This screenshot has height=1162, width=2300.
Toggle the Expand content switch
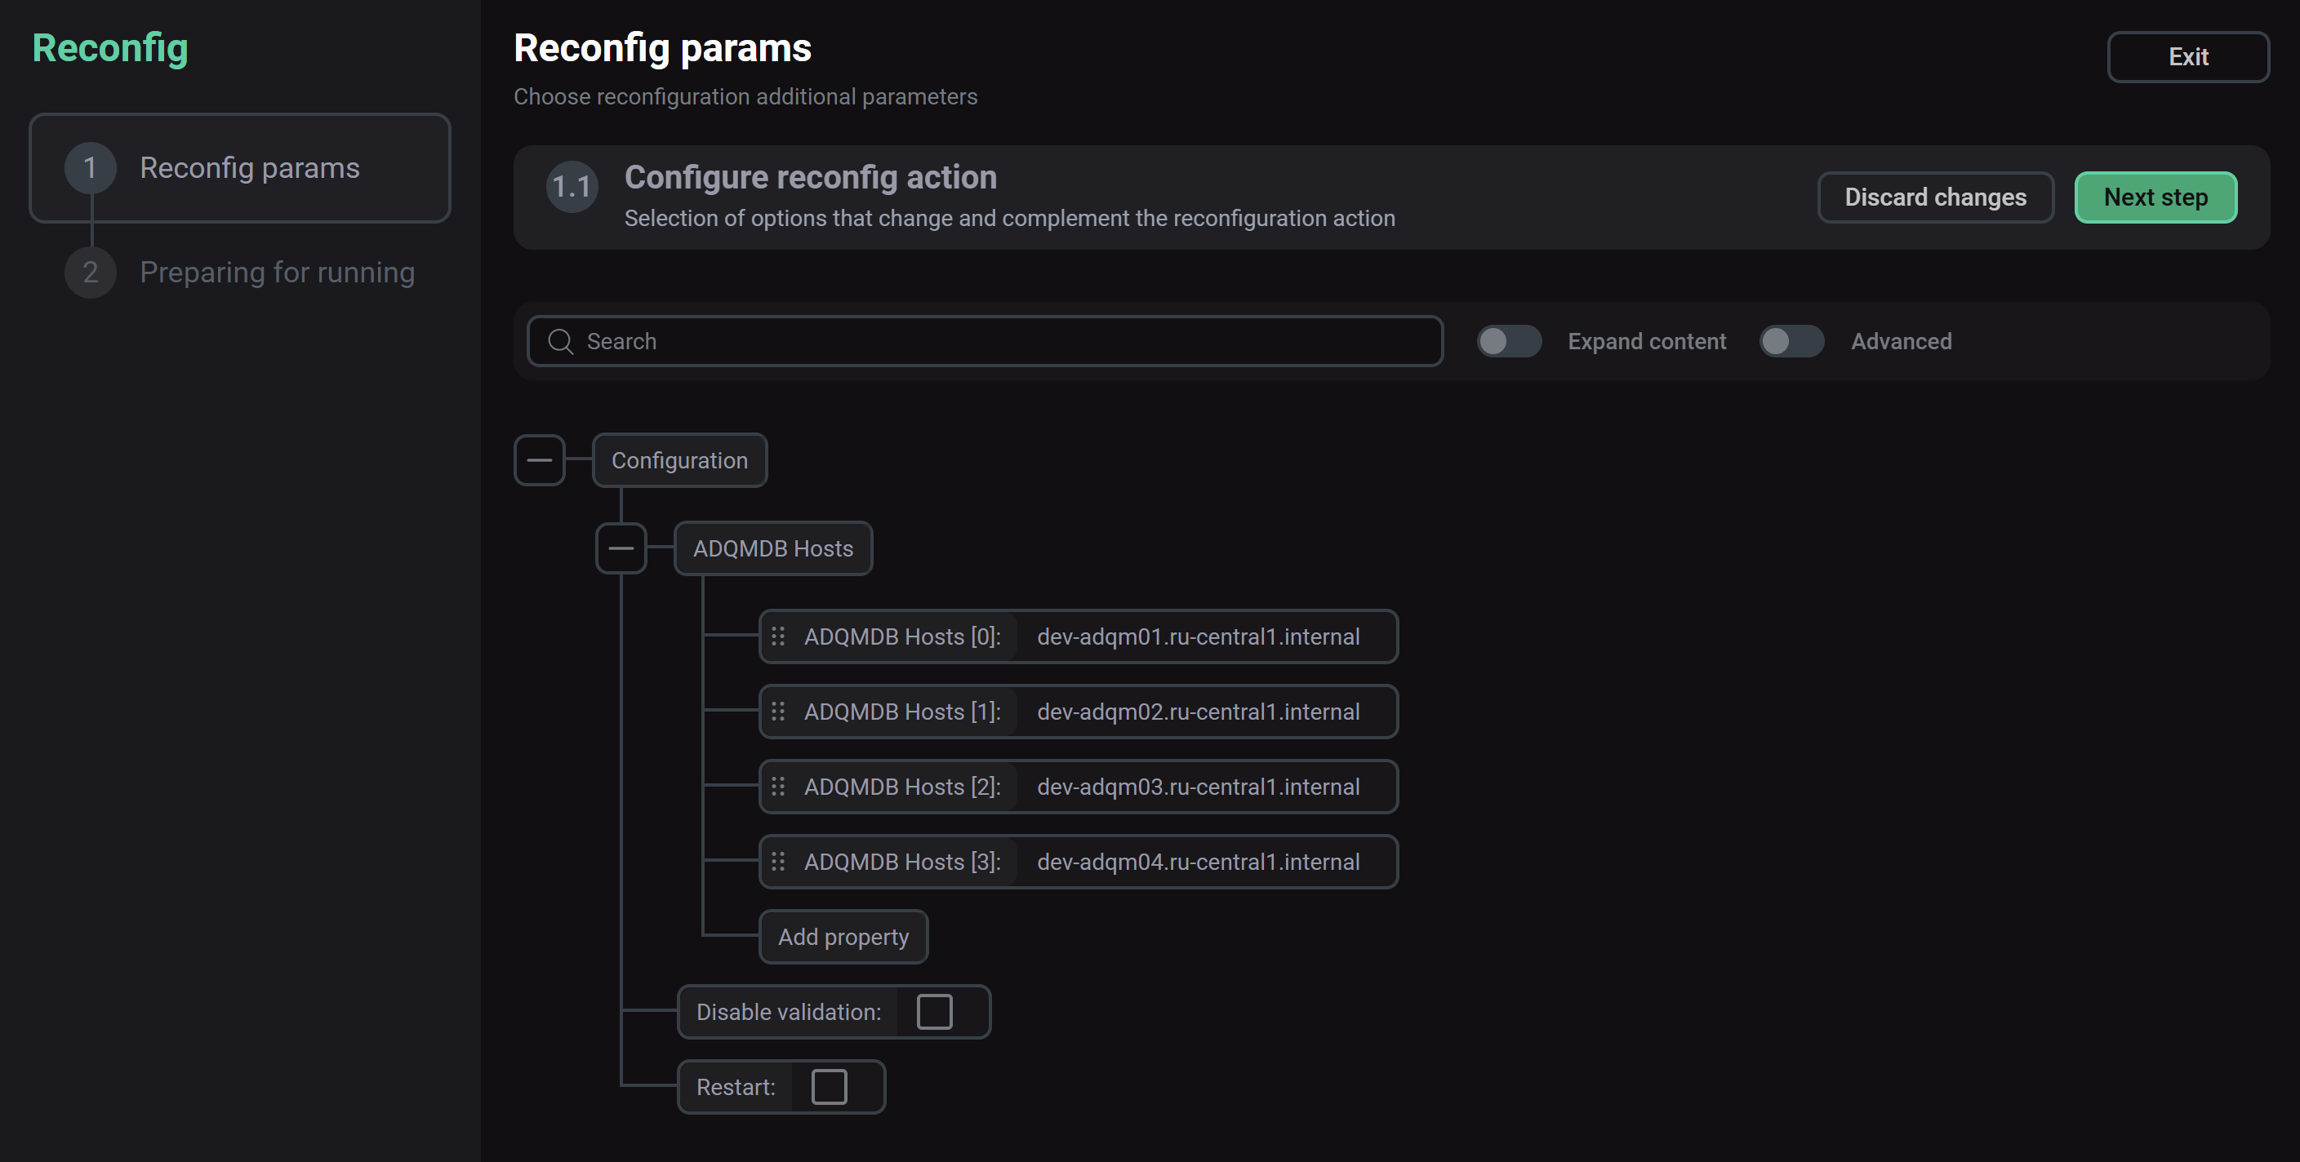pos(1509,341)
